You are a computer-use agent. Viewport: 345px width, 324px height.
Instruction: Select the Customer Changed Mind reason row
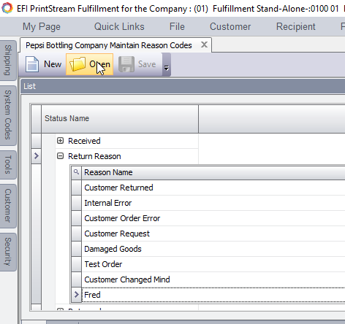(213, 279)
